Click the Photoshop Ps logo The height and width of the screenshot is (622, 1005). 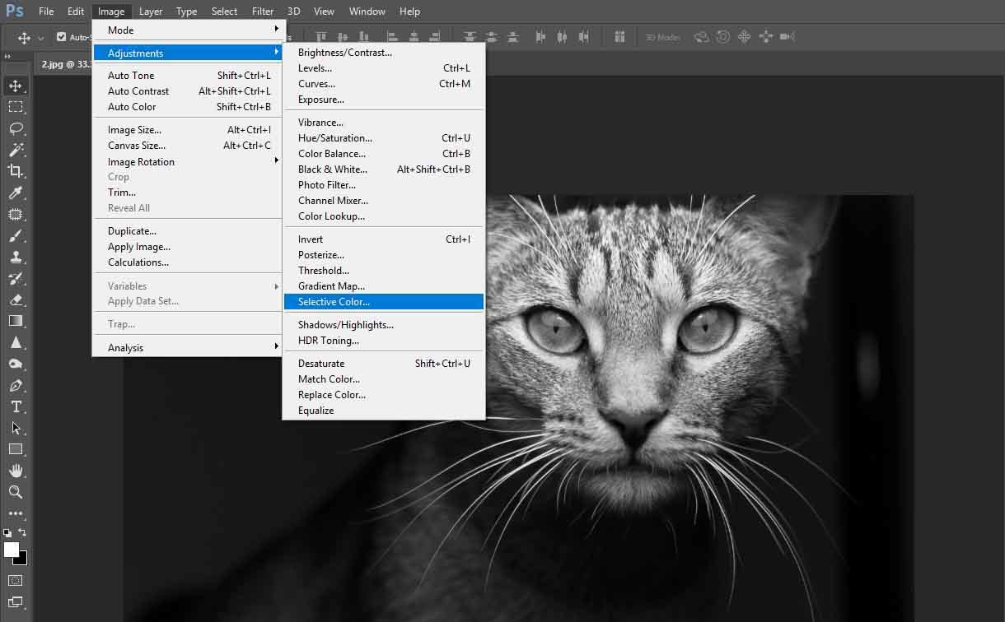[x=15, y=11]
